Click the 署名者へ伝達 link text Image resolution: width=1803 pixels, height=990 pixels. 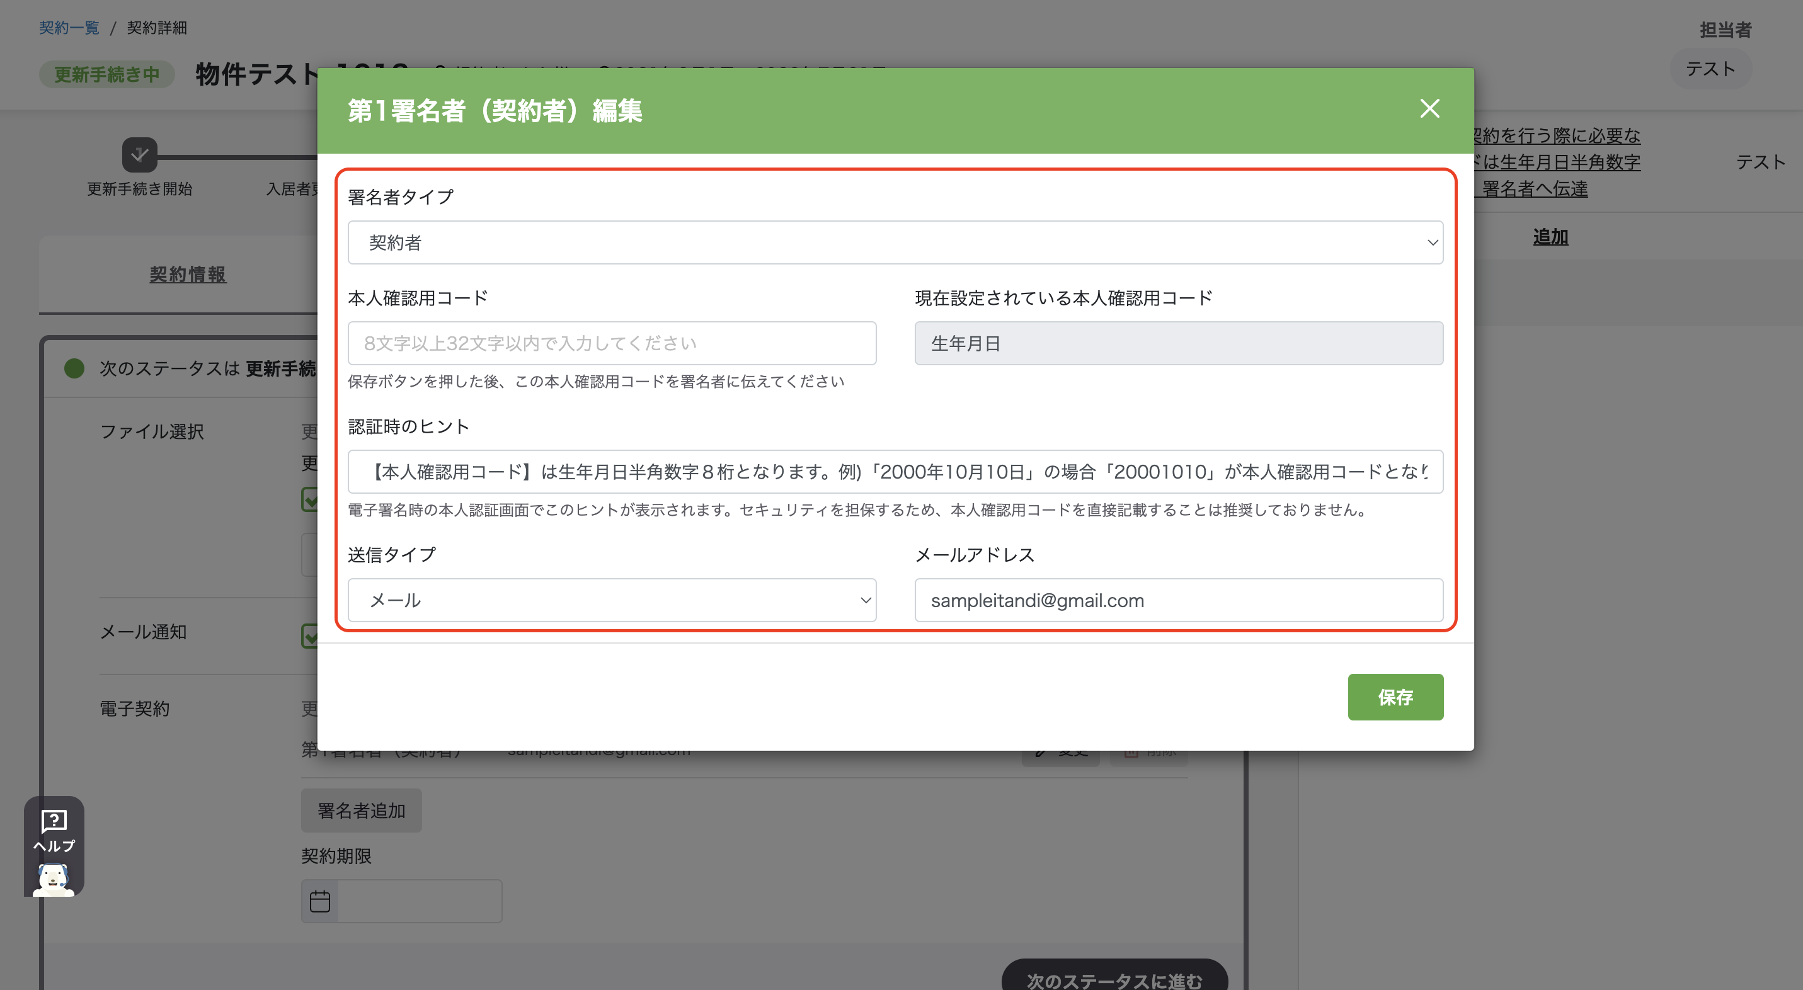1534,189
